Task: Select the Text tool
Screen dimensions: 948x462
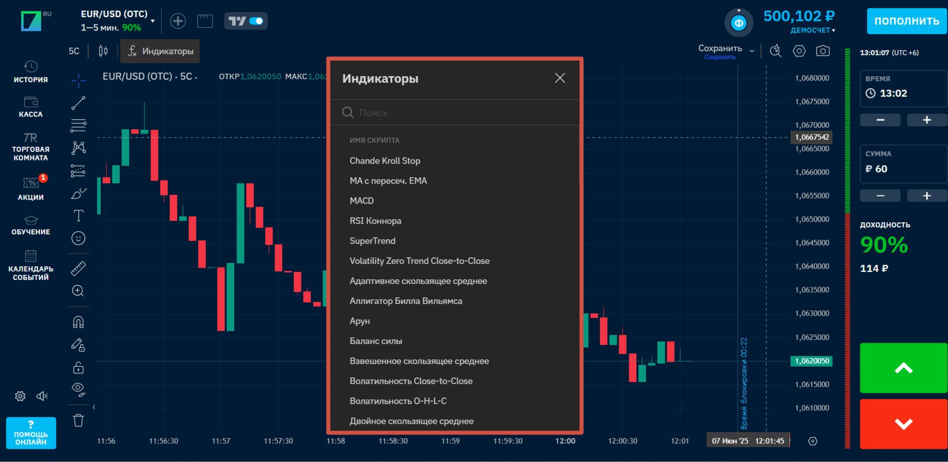Action: coord(79,216)
